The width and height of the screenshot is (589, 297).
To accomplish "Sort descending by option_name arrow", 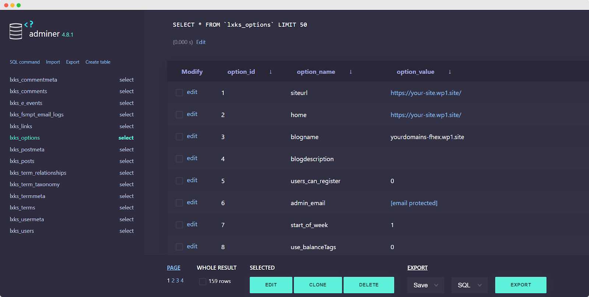I will pyautogui.click(x=351, y=72).
